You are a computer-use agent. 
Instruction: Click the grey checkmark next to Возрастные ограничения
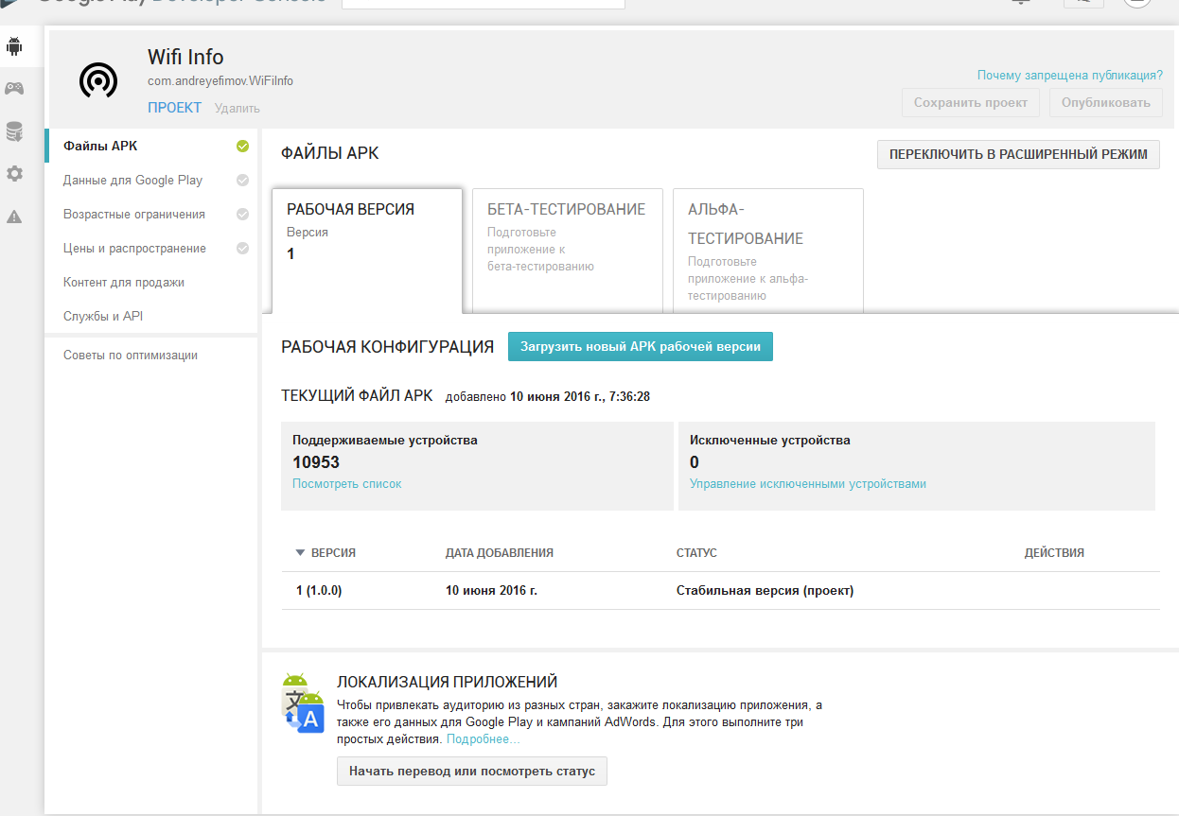[242, 214]
